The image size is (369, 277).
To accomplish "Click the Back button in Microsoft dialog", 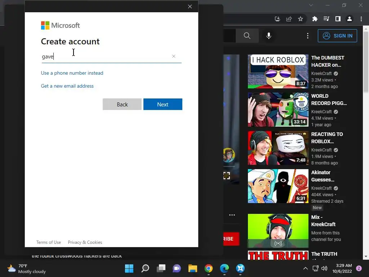I will 122,104.
